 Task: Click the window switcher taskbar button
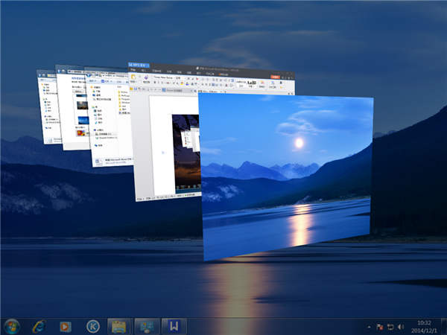coord(145,326)
